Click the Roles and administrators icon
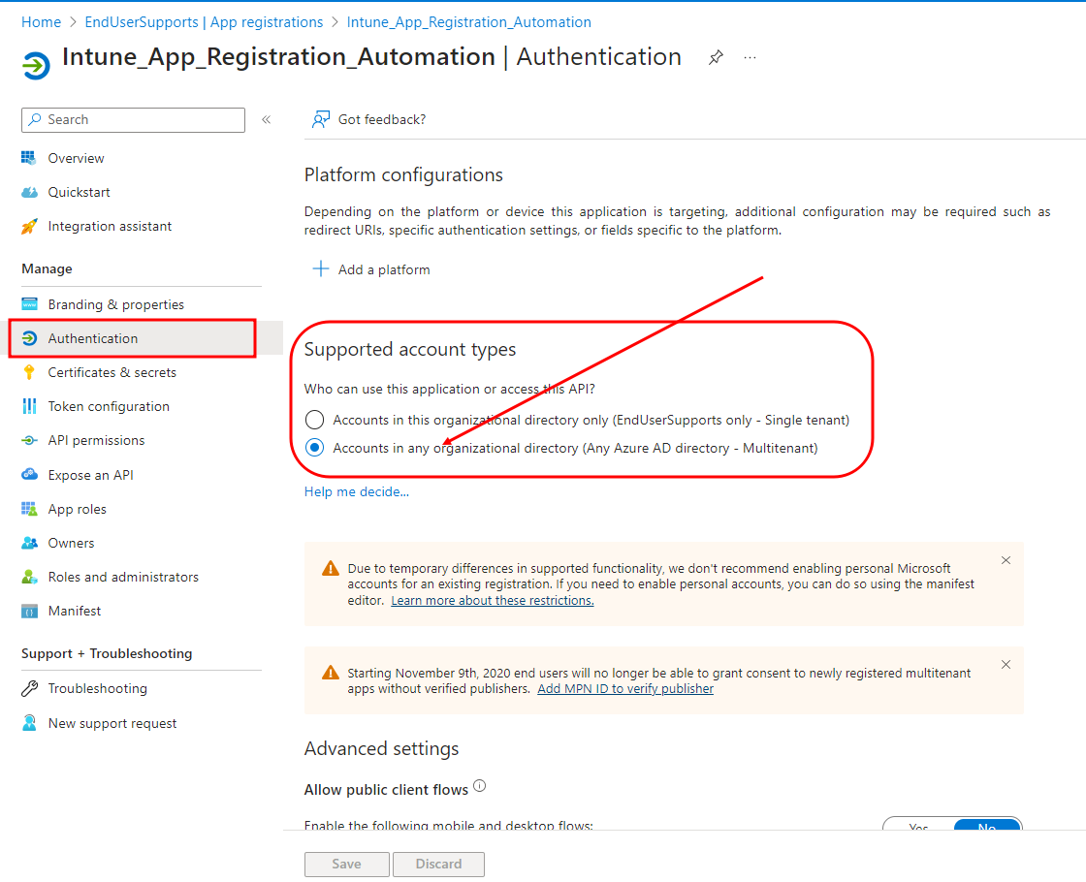The image size is (1086, 882). click(x=29, y=577)
